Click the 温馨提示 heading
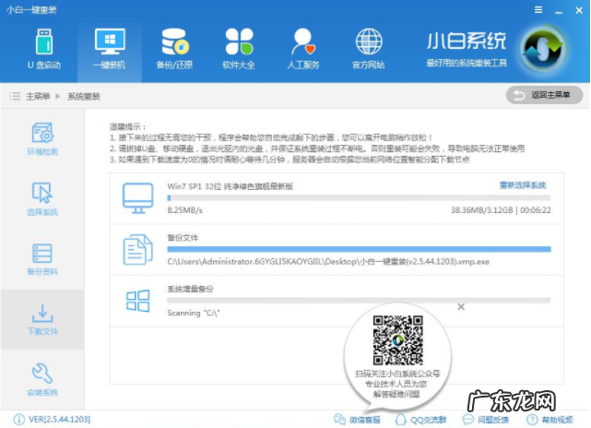 click(128, 126)
